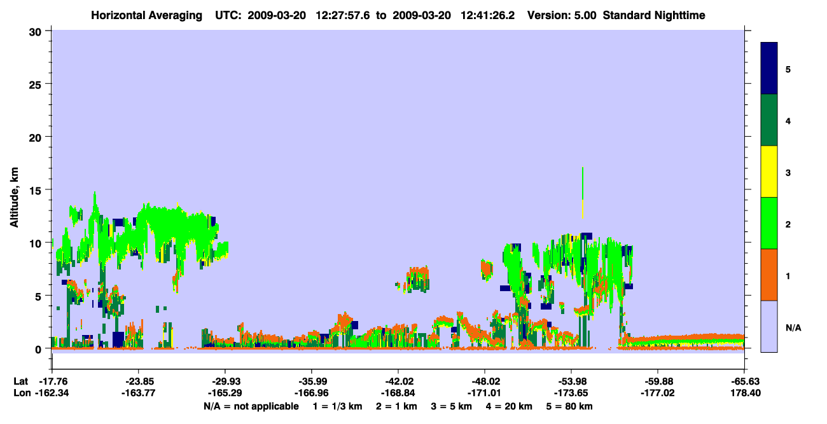Click the dark blue color bar segment labeled 5
This screenshot has width=827, height=424.
coord(769,69)
